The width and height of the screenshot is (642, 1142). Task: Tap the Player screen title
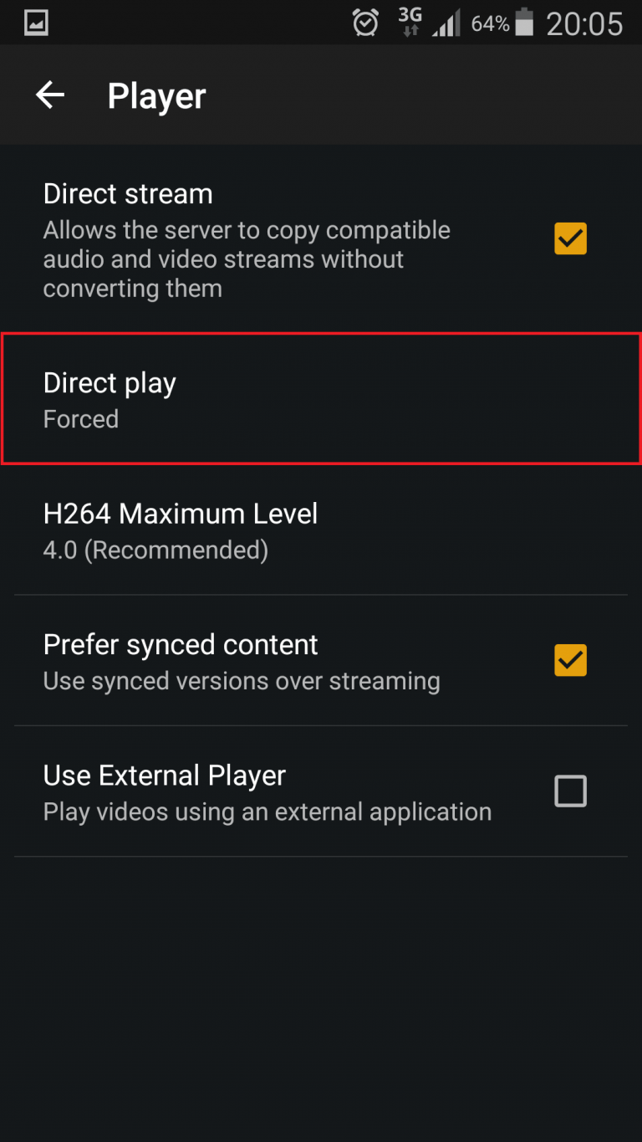point(156,96)
